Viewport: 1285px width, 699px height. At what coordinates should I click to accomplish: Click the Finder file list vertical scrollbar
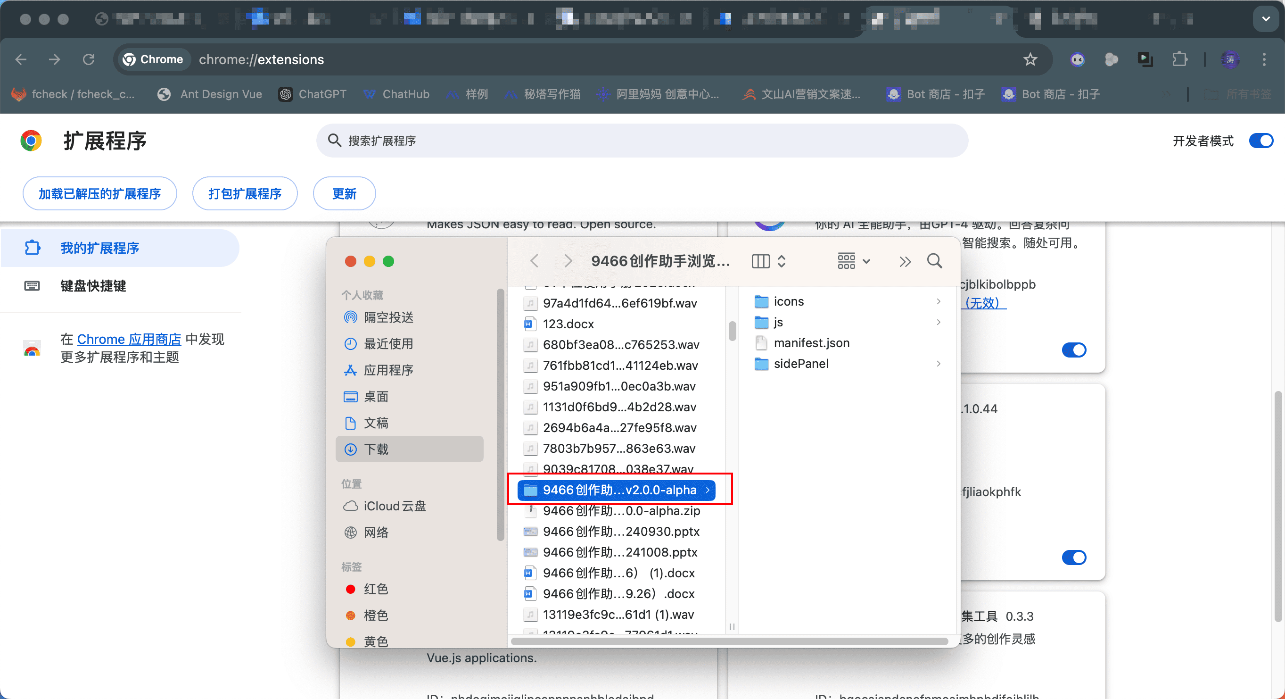732,331
